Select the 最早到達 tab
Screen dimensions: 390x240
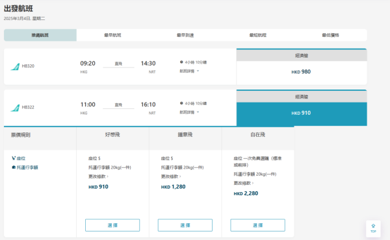185,35
